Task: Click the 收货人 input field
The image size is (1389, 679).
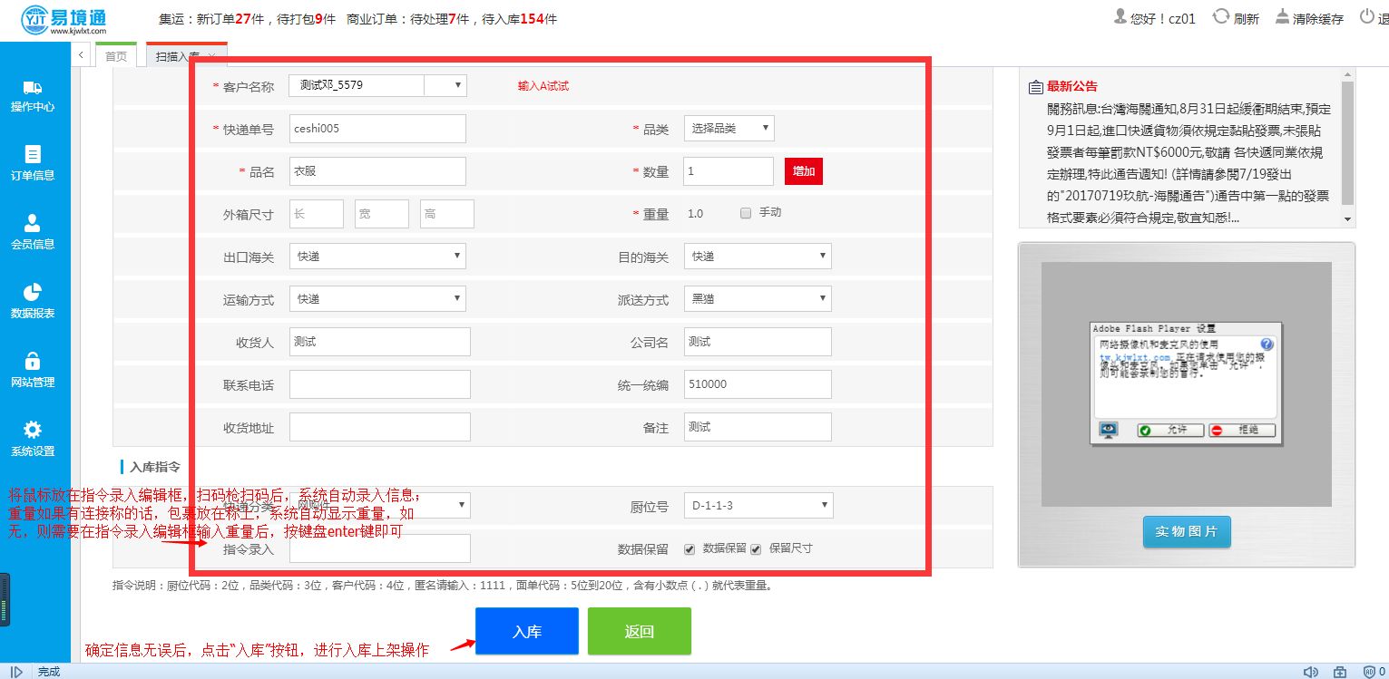Action: coord(380,342)
